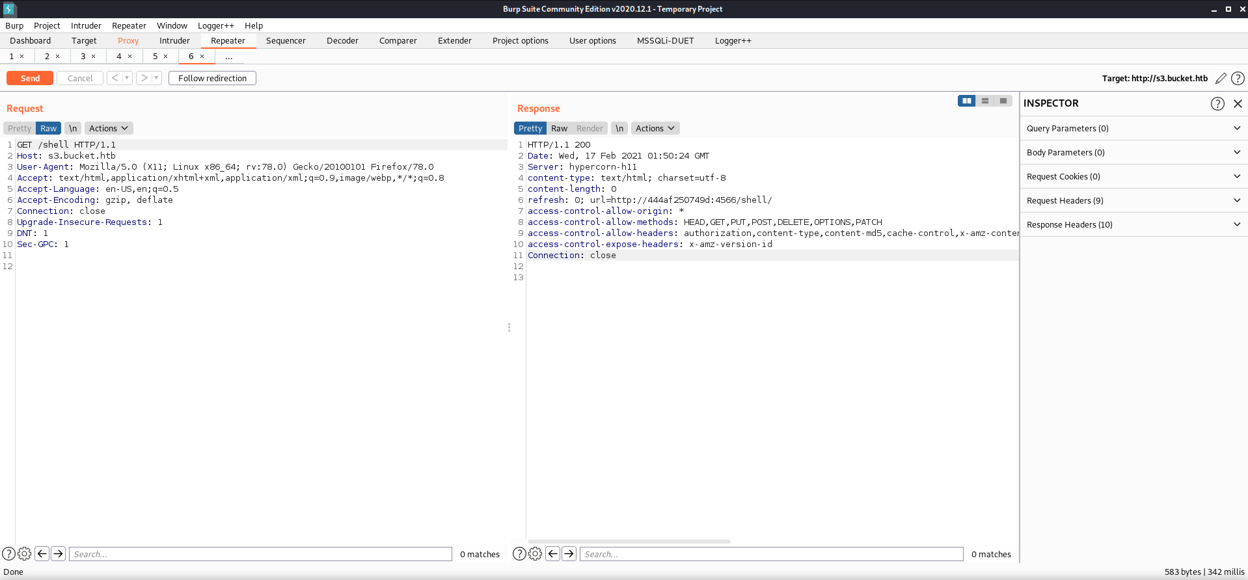Close repeater tab 3

[93, 57]
